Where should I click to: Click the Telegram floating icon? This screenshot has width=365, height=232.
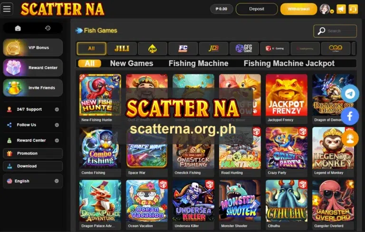350,94
